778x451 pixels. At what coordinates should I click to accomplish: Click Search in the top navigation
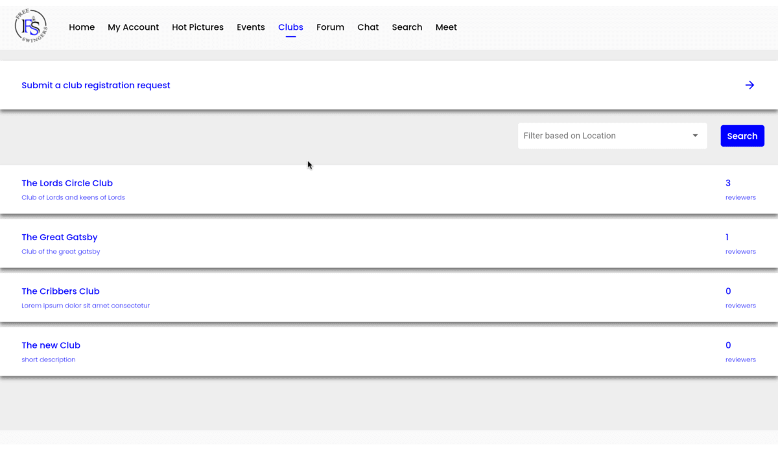coord(407,27)
